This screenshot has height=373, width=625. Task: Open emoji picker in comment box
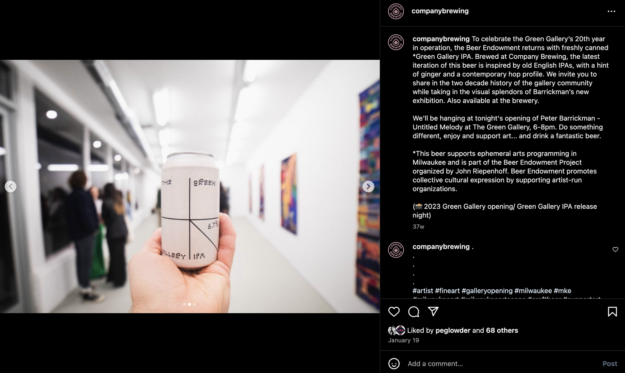(394, 364)
